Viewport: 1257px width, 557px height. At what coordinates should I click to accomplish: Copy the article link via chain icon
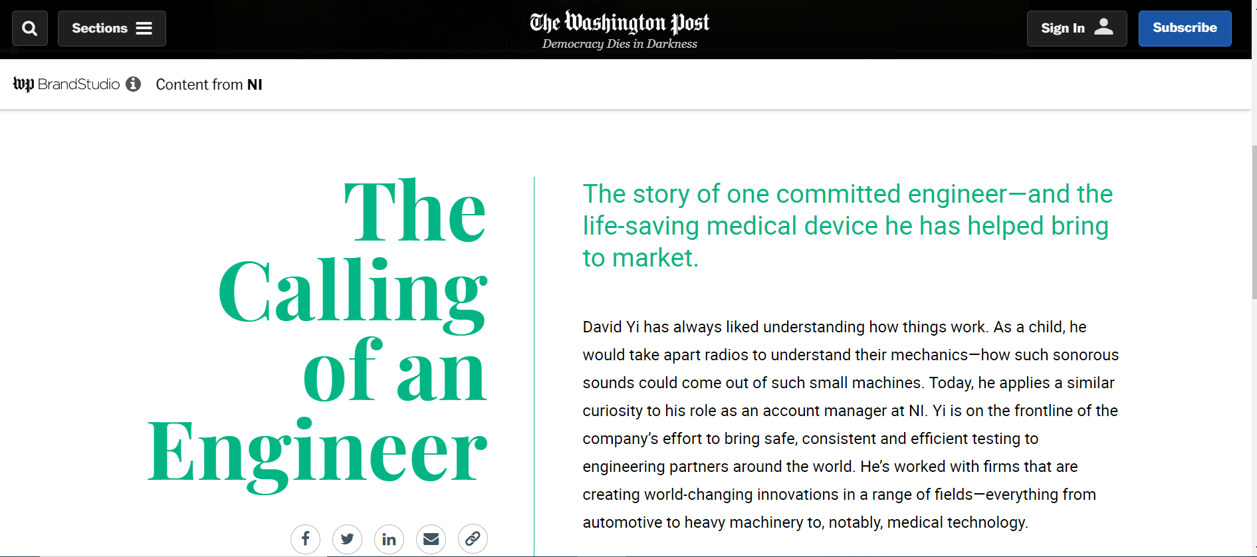(473, 538)
